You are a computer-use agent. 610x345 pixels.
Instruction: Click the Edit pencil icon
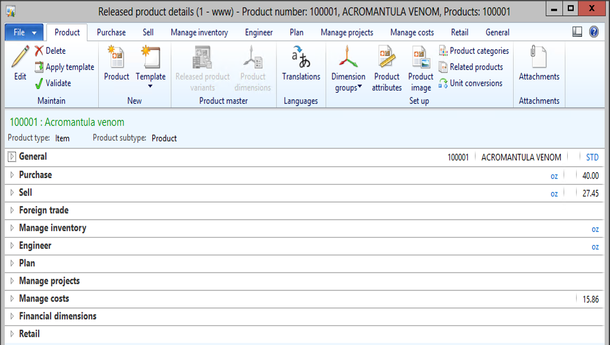(20, 58)
